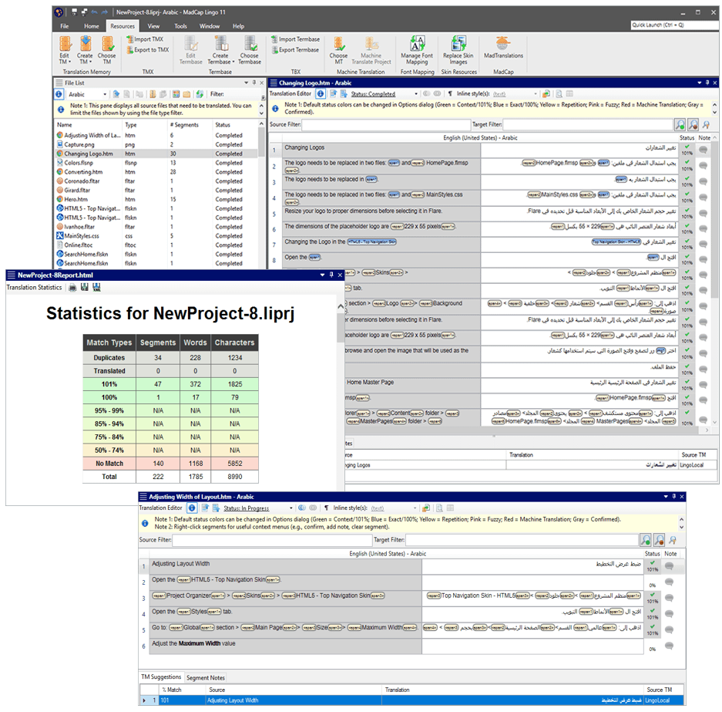Select the TM Suggestions tab
Image resolution: width=722 pixels, height=712 pixels.
pos(161,677)
